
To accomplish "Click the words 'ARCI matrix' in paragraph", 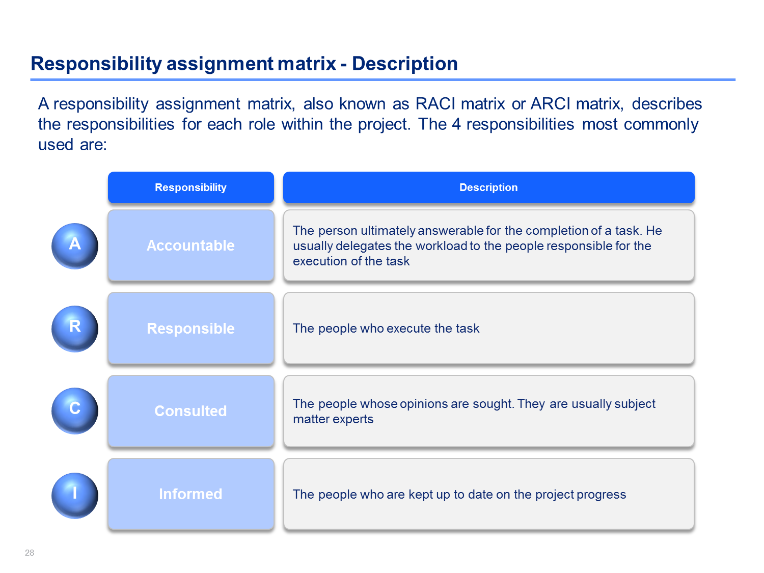I will click(x=577, y=104).
